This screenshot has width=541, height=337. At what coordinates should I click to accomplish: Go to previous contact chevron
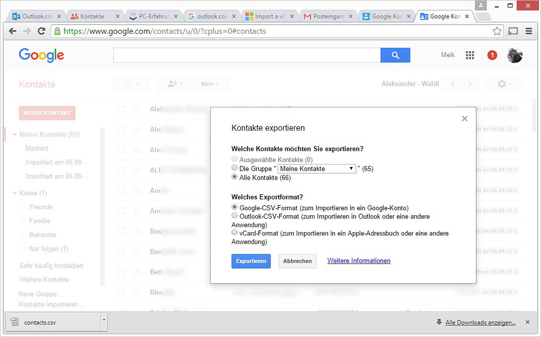pyautogui.click(x=453, y=84)
